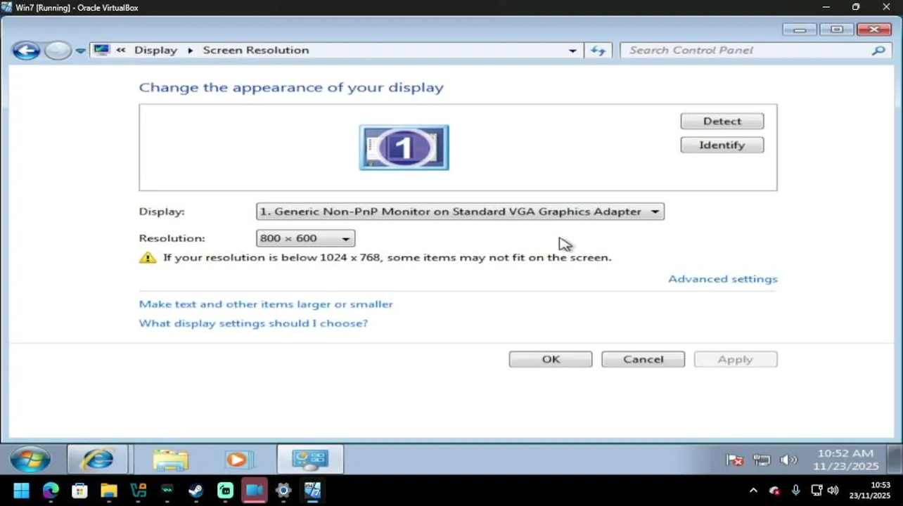Open recent pages arrow beside Forward button
This screenshot has width=903, height=506.
[80, 51]
